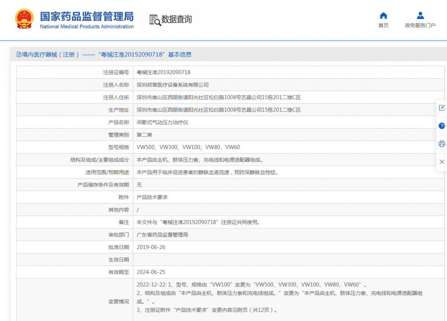Viewport: 447px width, 321px height.
Task: Open the 产品技术要求 attachment
Action: (152, 197)
